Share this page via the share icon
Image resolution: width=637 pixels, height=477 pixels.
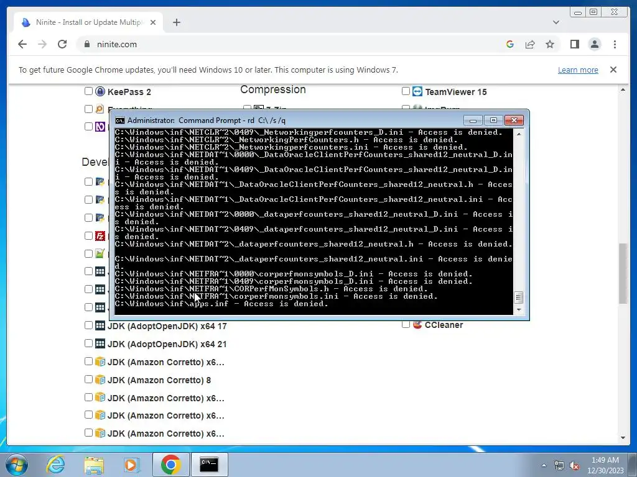530,44
